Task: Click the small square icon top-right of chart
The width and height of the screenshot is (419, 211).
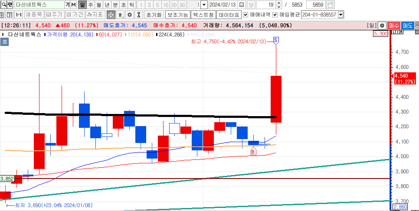Action: pyautogui.click(x=417, y=32)
